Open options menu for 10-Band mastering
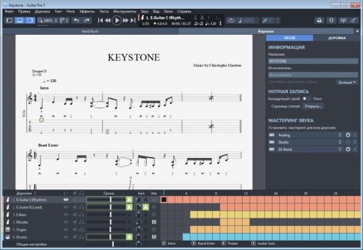The height and width of the screenshot is (250, 363). (355, 149)
